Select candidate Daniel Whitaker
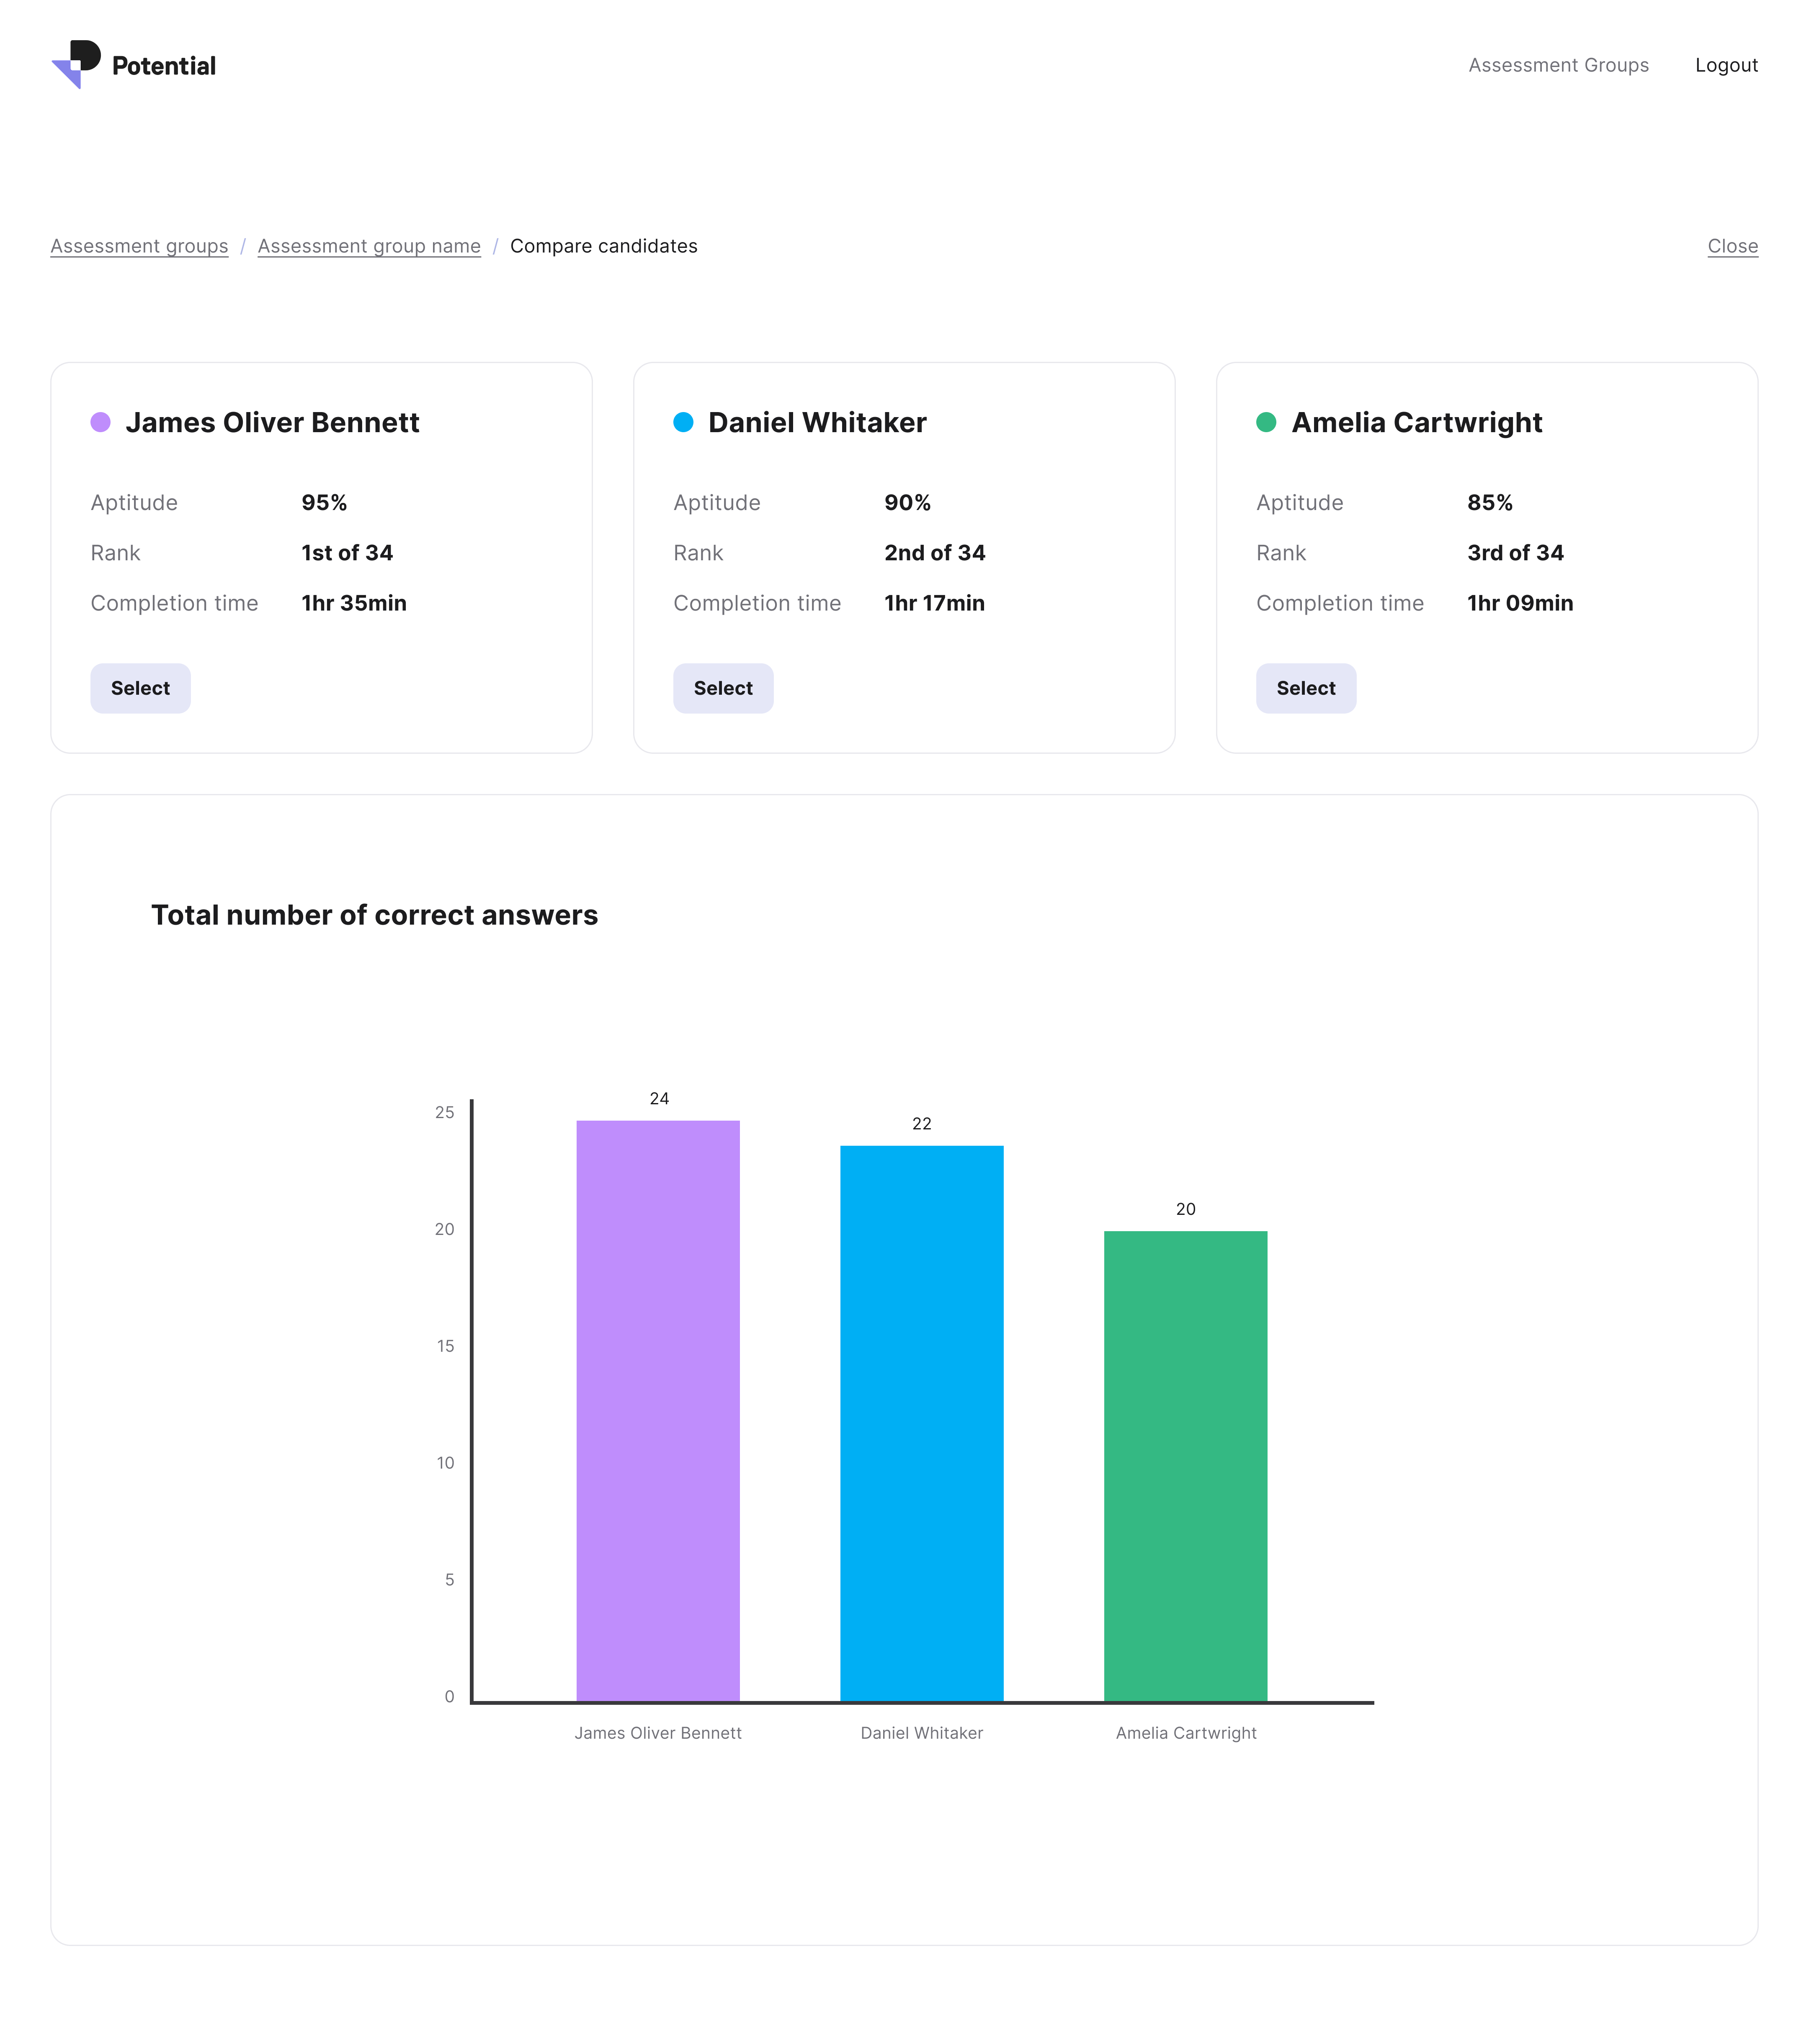1809x2044 pixels. [x=723, y=688]
